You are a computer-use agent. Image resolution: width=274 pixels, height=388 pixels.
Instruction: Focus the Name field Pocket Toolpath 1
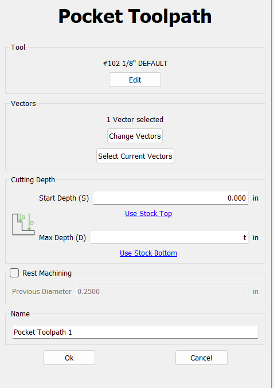click(x=135, y=332)
